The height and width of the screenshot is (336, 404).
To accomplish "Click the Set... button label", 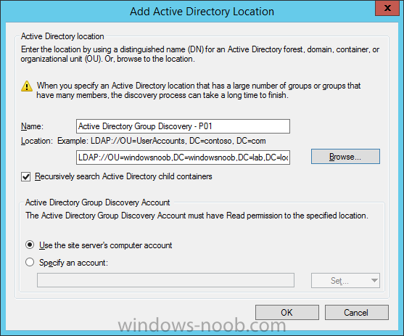I will pyautogui.click(x=339, y=281).
